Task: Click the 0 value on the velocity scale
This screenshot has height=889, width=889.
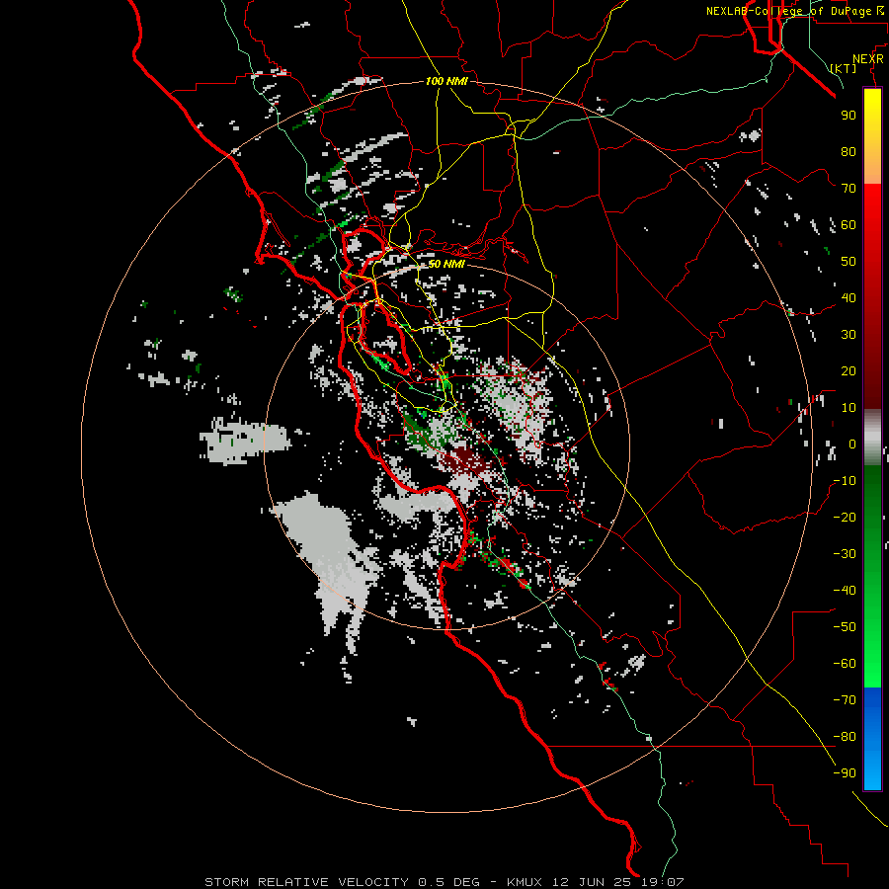Action: pyautogui.click(x=852, y=444)
